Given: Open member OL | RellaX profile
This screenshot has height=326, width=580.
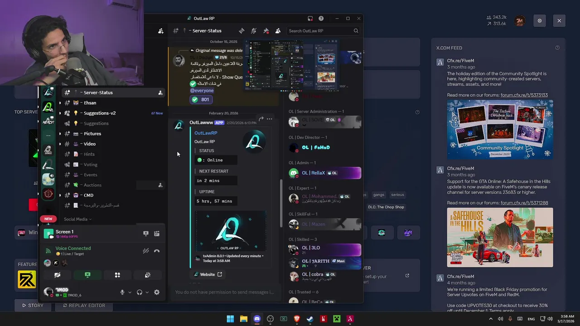Looking at the screenshot, I should coord(324,173).
